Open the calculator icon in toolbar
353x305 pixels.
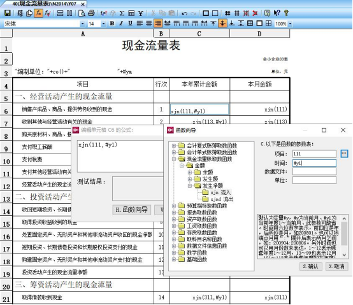[x=131, y=13]
